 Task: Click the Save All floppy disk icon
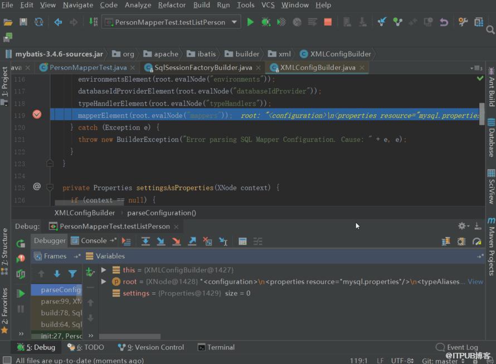coord(23,22)
